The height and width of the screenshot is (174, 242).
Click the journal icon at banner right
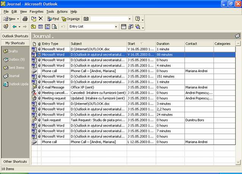coord(237,36)
